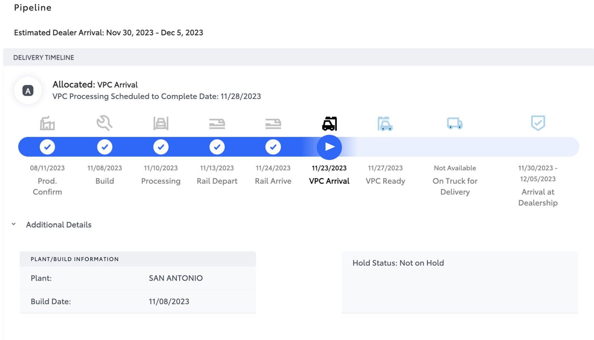The width and height of the screenshot is (594, 340).
Task: Click the vehicle lift icon above Processing
Action: coord(161,123)
